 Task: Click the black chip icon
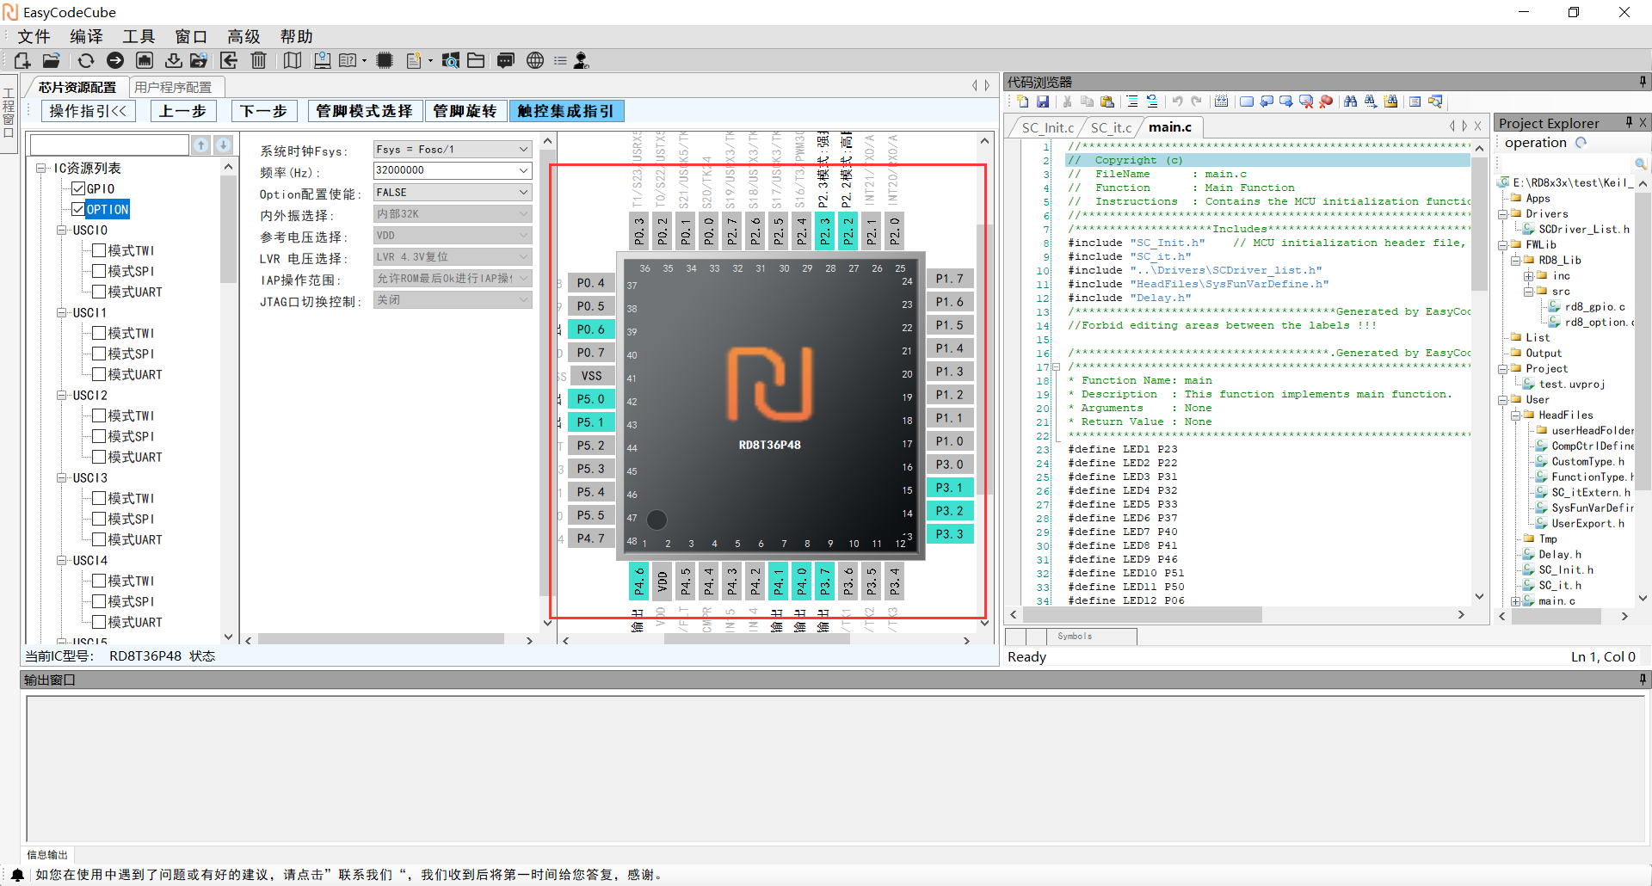click(x=385, y=60)
